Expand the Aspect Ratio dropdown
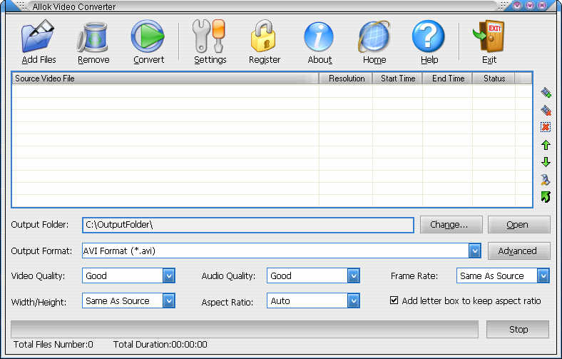562x359 pixels. tap(354, 300)
